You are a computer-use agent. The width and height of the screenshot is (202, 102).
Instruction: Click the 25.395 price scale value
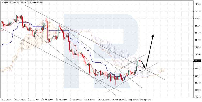point(197,11)
